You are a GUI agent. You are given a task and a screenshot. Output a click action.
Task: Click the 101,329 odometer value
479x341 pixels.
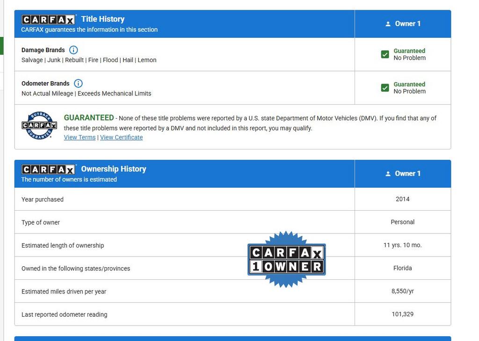[x=402, y=314]
